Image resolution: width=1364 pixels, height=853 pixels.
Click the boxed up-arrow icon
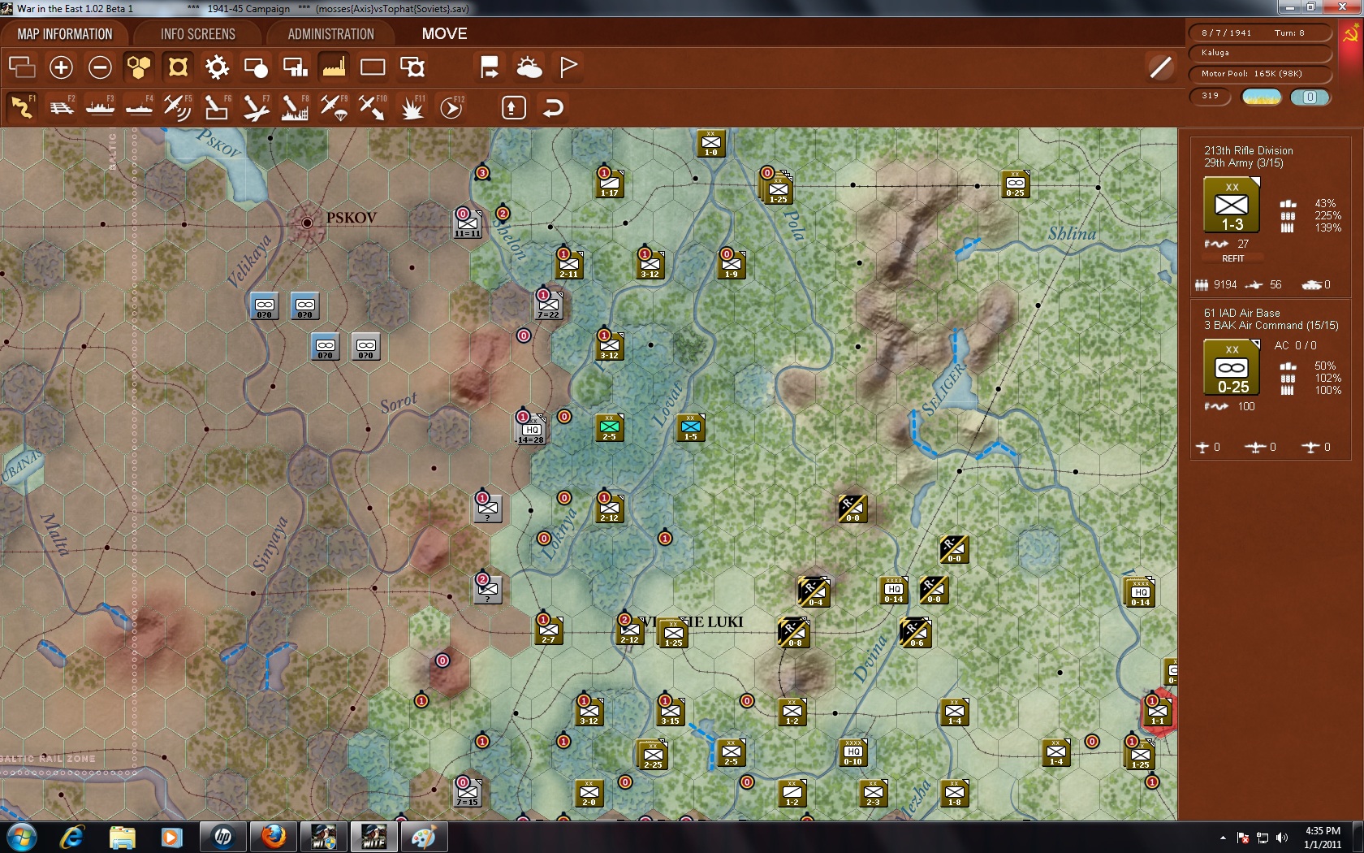pos(514,107)
